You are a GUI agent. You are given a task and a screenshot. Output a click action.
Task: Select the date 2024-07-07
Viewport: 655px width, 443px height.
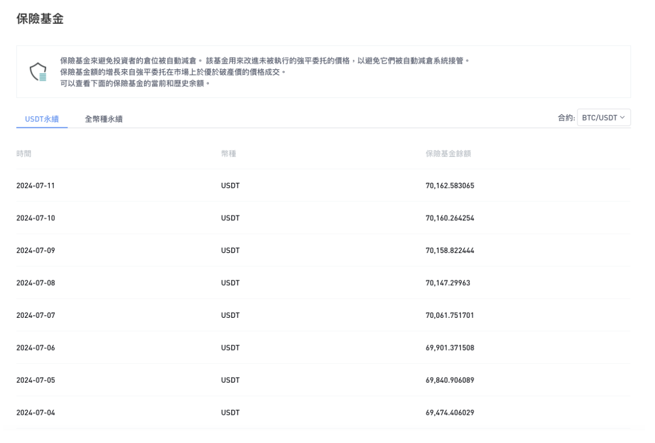tap(35, 315)
